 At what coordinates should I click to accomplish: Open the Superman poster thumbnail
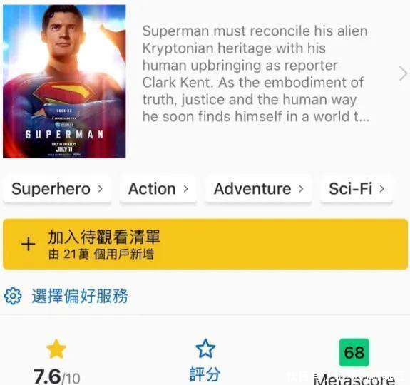pyautogui.click(x=64, y=81)
